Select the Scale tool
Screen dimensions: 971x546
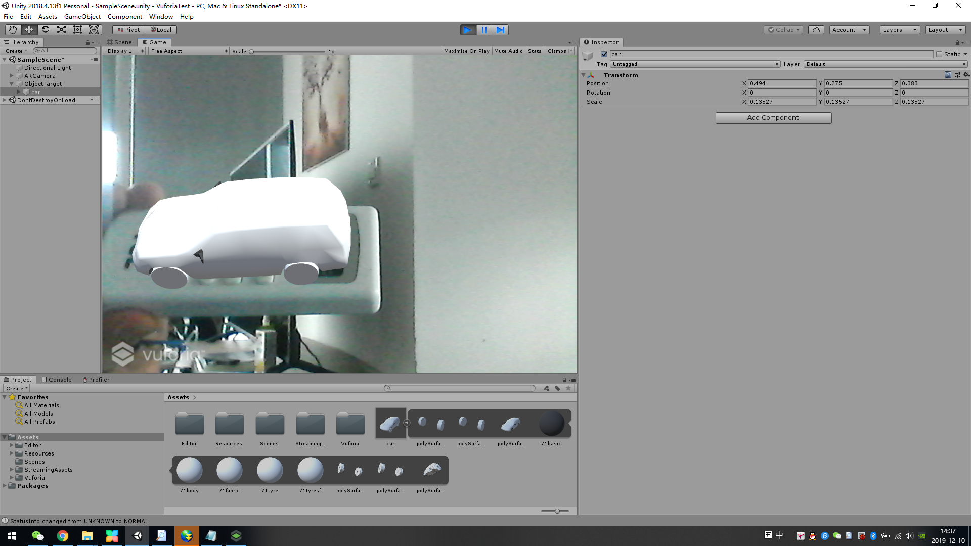click(x=61, y=30)
